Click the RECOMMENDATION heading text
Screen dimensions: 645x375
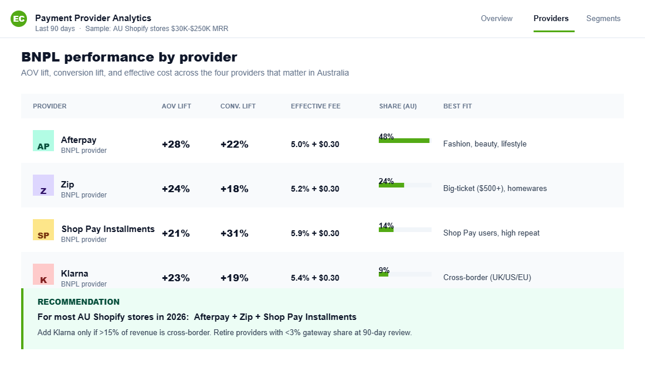pos(79,302)
